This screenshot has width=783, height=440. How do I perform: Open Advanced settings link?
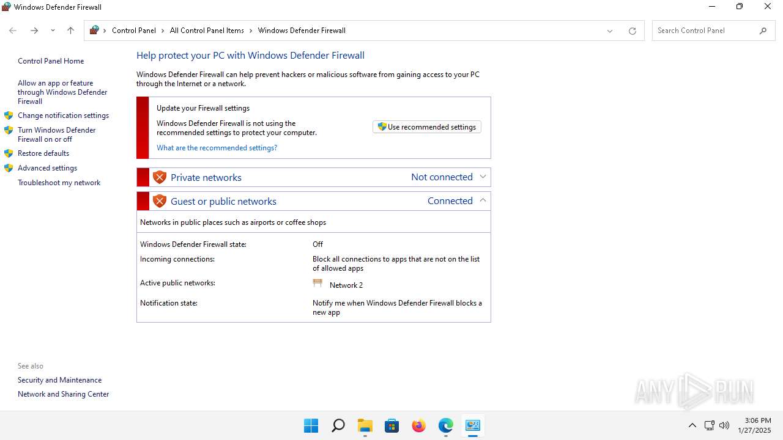(47, 168)
